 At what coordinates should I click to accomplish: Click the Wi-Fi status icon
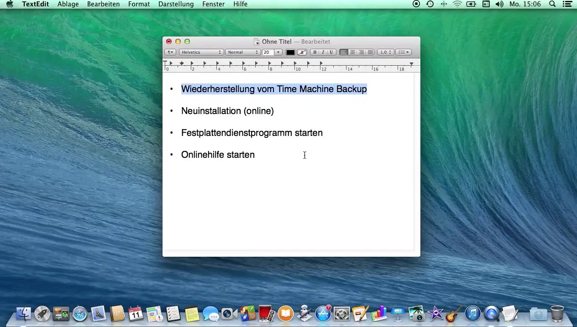point(457,4)
